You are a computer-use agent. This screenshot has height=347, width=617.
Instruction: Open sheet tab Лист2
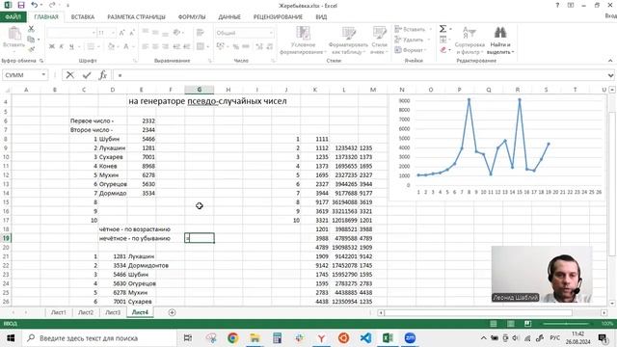coord(86,312)
